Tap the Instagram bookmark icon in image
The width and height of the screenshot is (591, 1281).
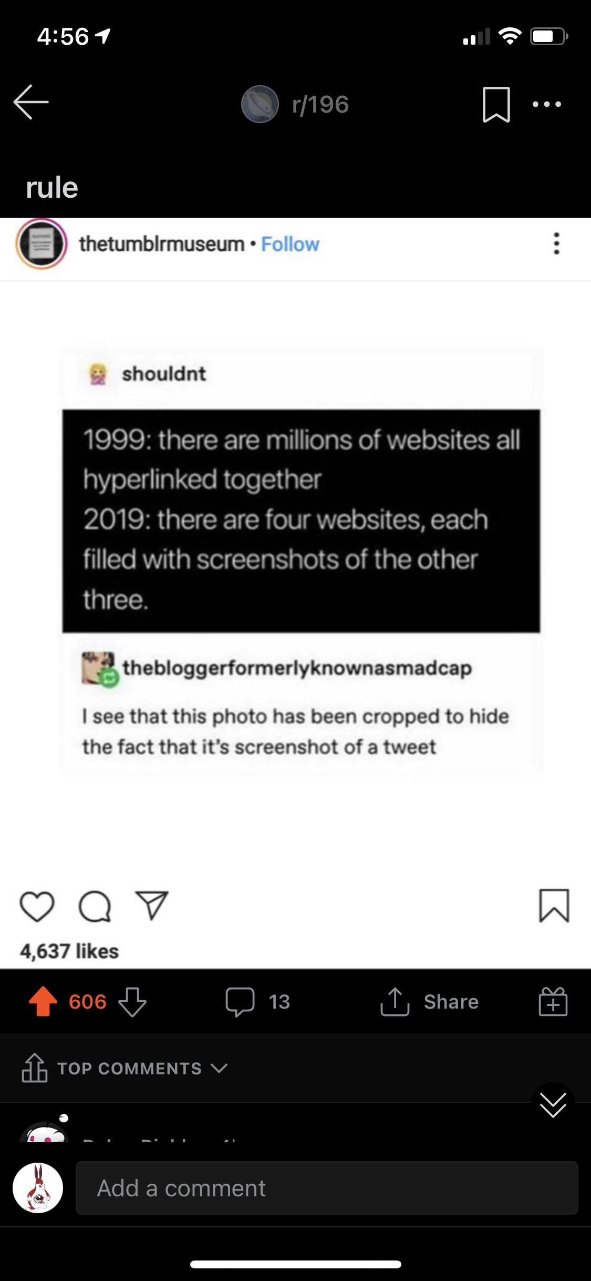(554, 906)
